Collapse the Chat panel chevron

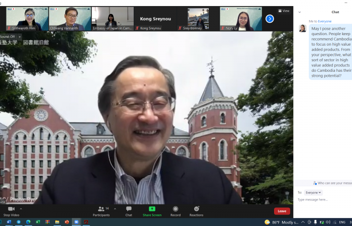[x=300, y=12]
